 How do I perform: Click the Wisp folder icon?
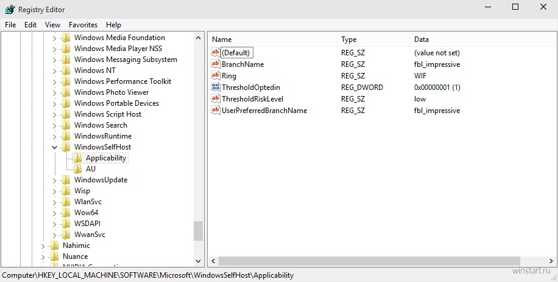[x=66, y=191]
